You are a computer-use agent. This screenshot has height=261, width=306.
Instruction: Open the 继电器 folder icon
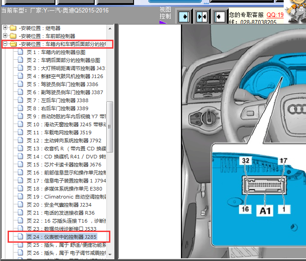[13, 28]
